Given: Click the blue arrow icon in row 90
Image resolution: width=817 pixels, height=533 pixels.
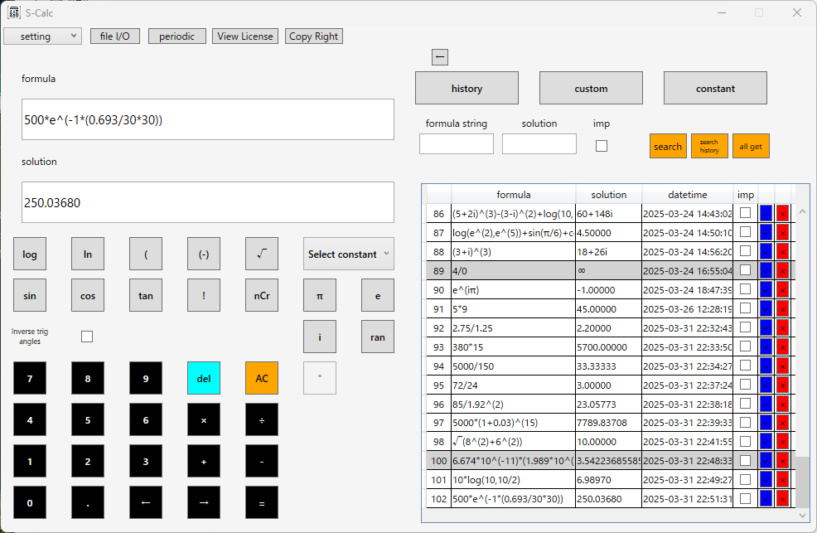Looking at the screenshot, I should (x=766, y=289).
